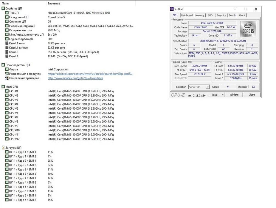Open the Socket #1 selection dropdown
This screenshot has width=276, height=208.
tap(199, 87)
